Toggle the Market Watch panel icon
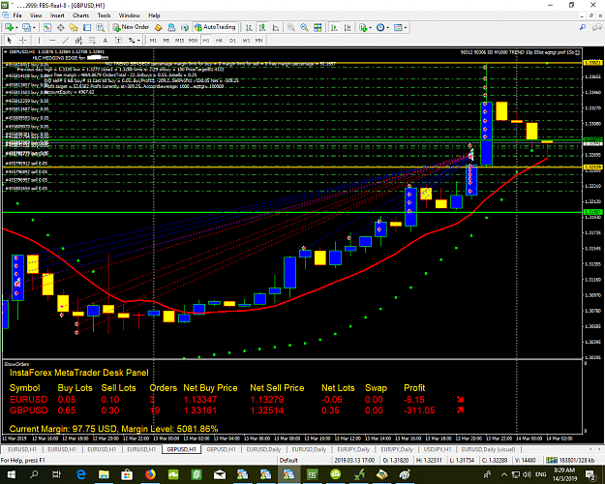605x484 pixels. point(47,27)
